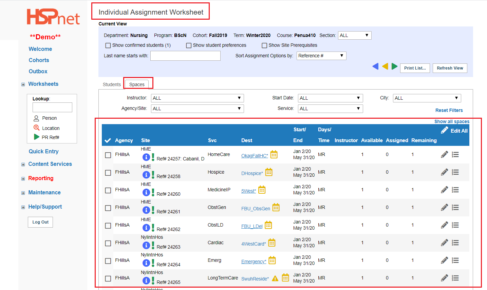Image resolution: width=487 pixels, height=290 pixels.
Task: Enable Show confirmed students checkbox
Action: pyautogui.click(x=108, y=45)
